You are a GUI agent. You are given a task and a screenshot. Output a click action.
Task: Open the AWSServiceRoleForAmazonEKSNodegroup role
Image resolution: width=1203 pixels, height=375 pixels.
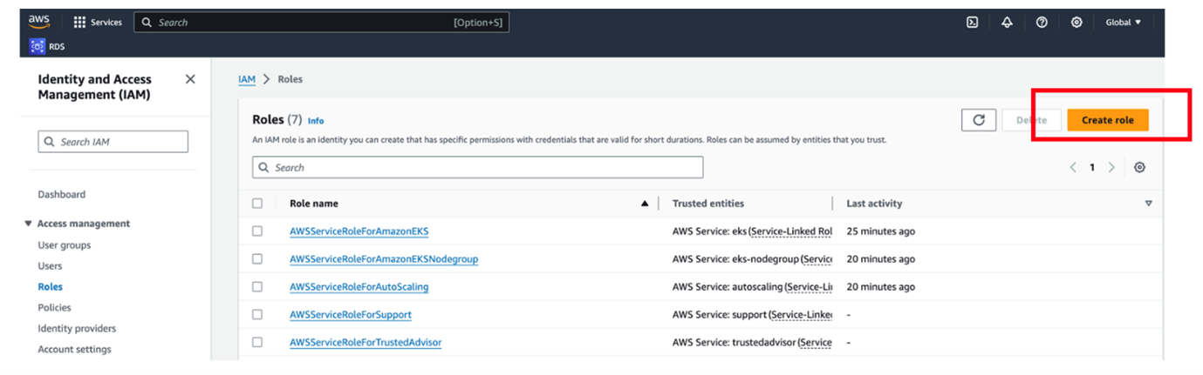click(x=384, y=259)
